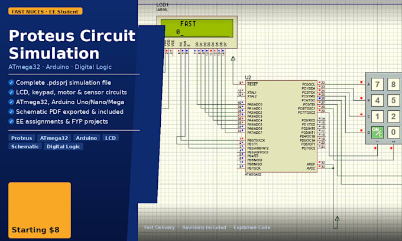Click the 'FAST NUCES · EE Student' badge
The image size is (402, 241).
(x=45, y=11)
